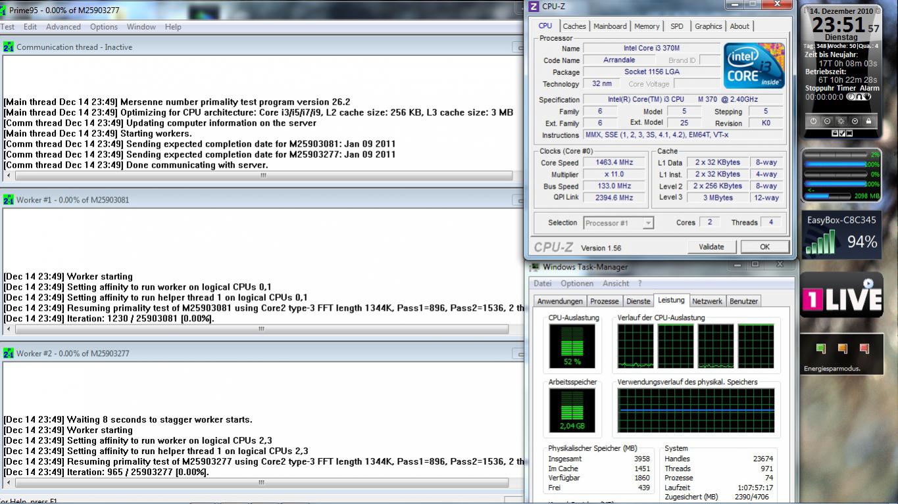Select the Leistung tab in Task-Manager
898x504 pixels.
point(671,300)
